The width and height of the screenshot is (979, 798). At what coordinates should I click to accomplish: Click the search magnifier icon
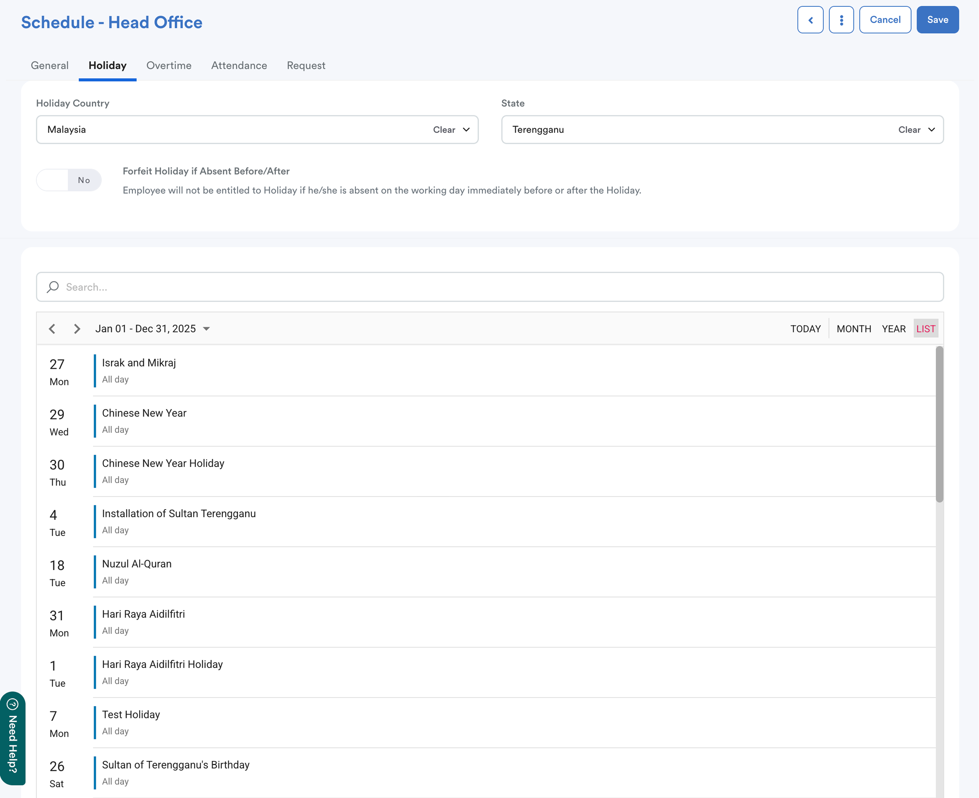point(53,287)
